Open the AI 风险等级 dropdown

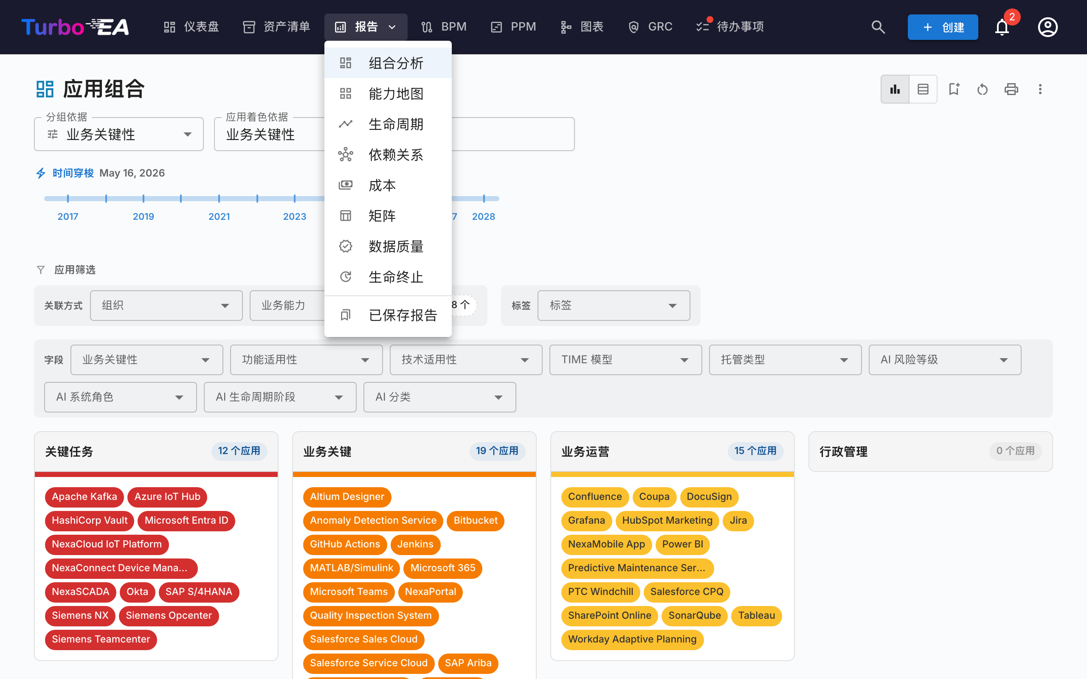(945, 360)
